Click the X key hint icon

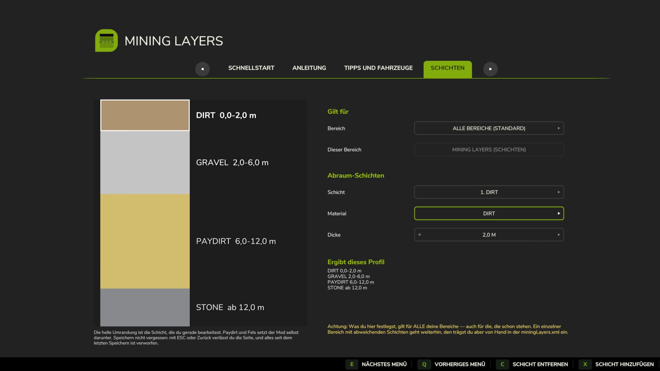585,364
